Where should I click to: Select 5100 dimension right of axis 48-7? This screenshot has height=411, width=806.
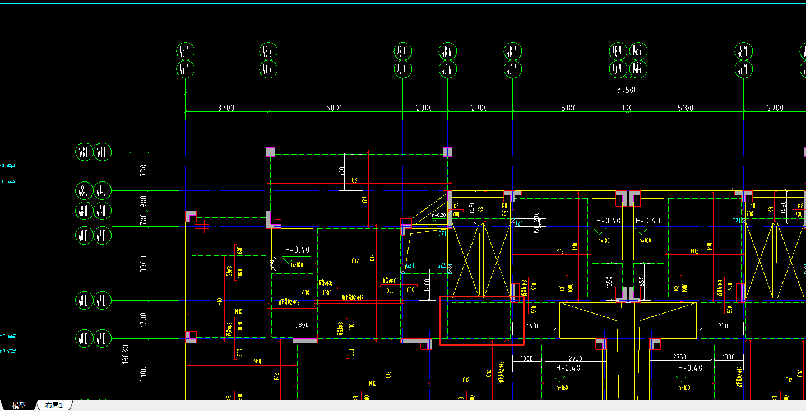coord(568,108)
